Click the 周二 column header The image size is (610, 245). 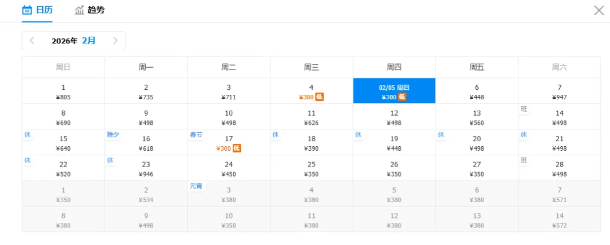229,67
